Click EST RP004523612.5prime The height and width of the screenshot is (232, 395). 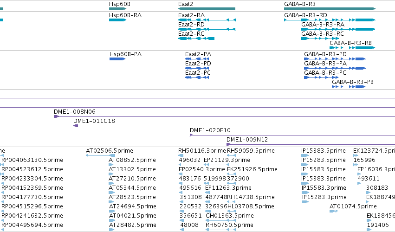[32, 169]
